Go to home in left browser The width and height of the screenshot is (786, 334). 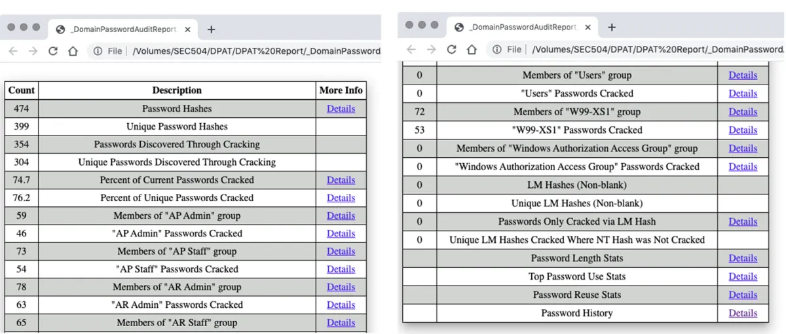coord(73,51)
